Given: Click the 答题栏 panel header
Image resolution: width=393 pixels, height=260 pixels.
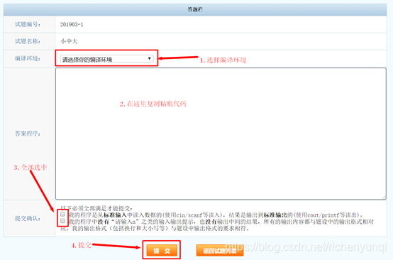Looking at the screenshot, I should pyautogui.click(x=195, y=9).
